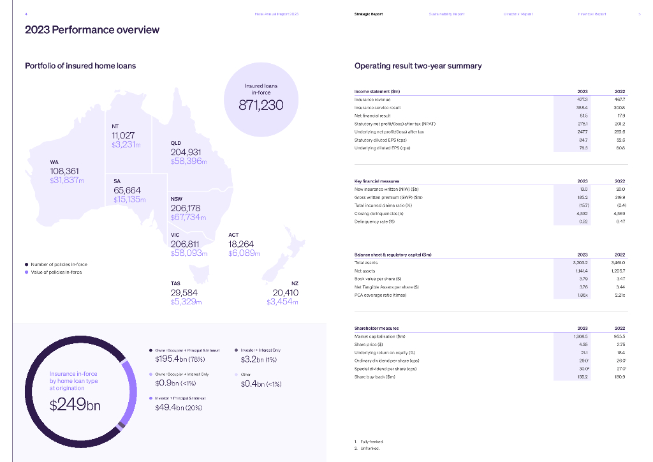Click the QLD value of policies figure
This screenshot has width=653, height=462.
[189, 161]
